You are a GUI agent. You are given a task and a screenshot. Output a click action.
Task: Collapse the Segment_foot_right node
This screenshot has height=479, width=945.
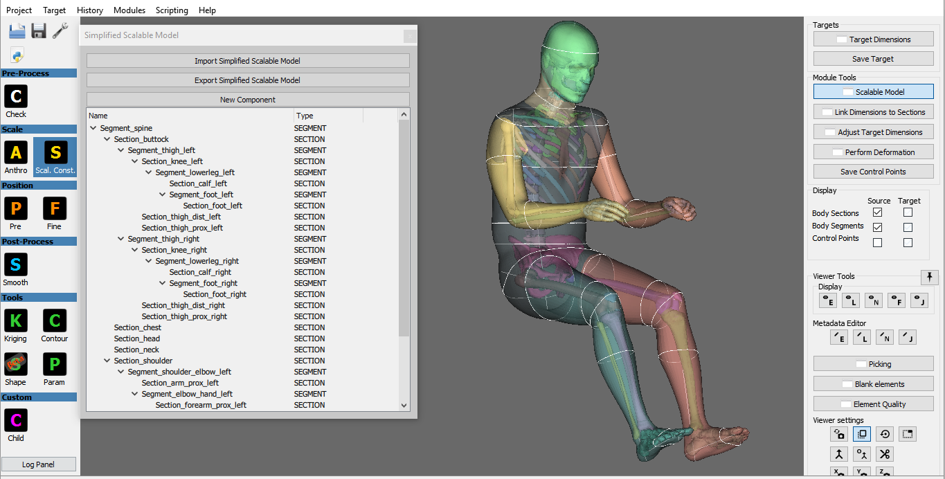tap(163, 283)
